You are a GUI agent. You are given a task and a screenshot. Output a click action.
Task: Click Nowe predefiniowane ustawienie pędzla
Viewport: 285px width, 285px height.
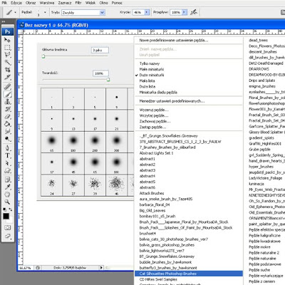tap(174, 41)
